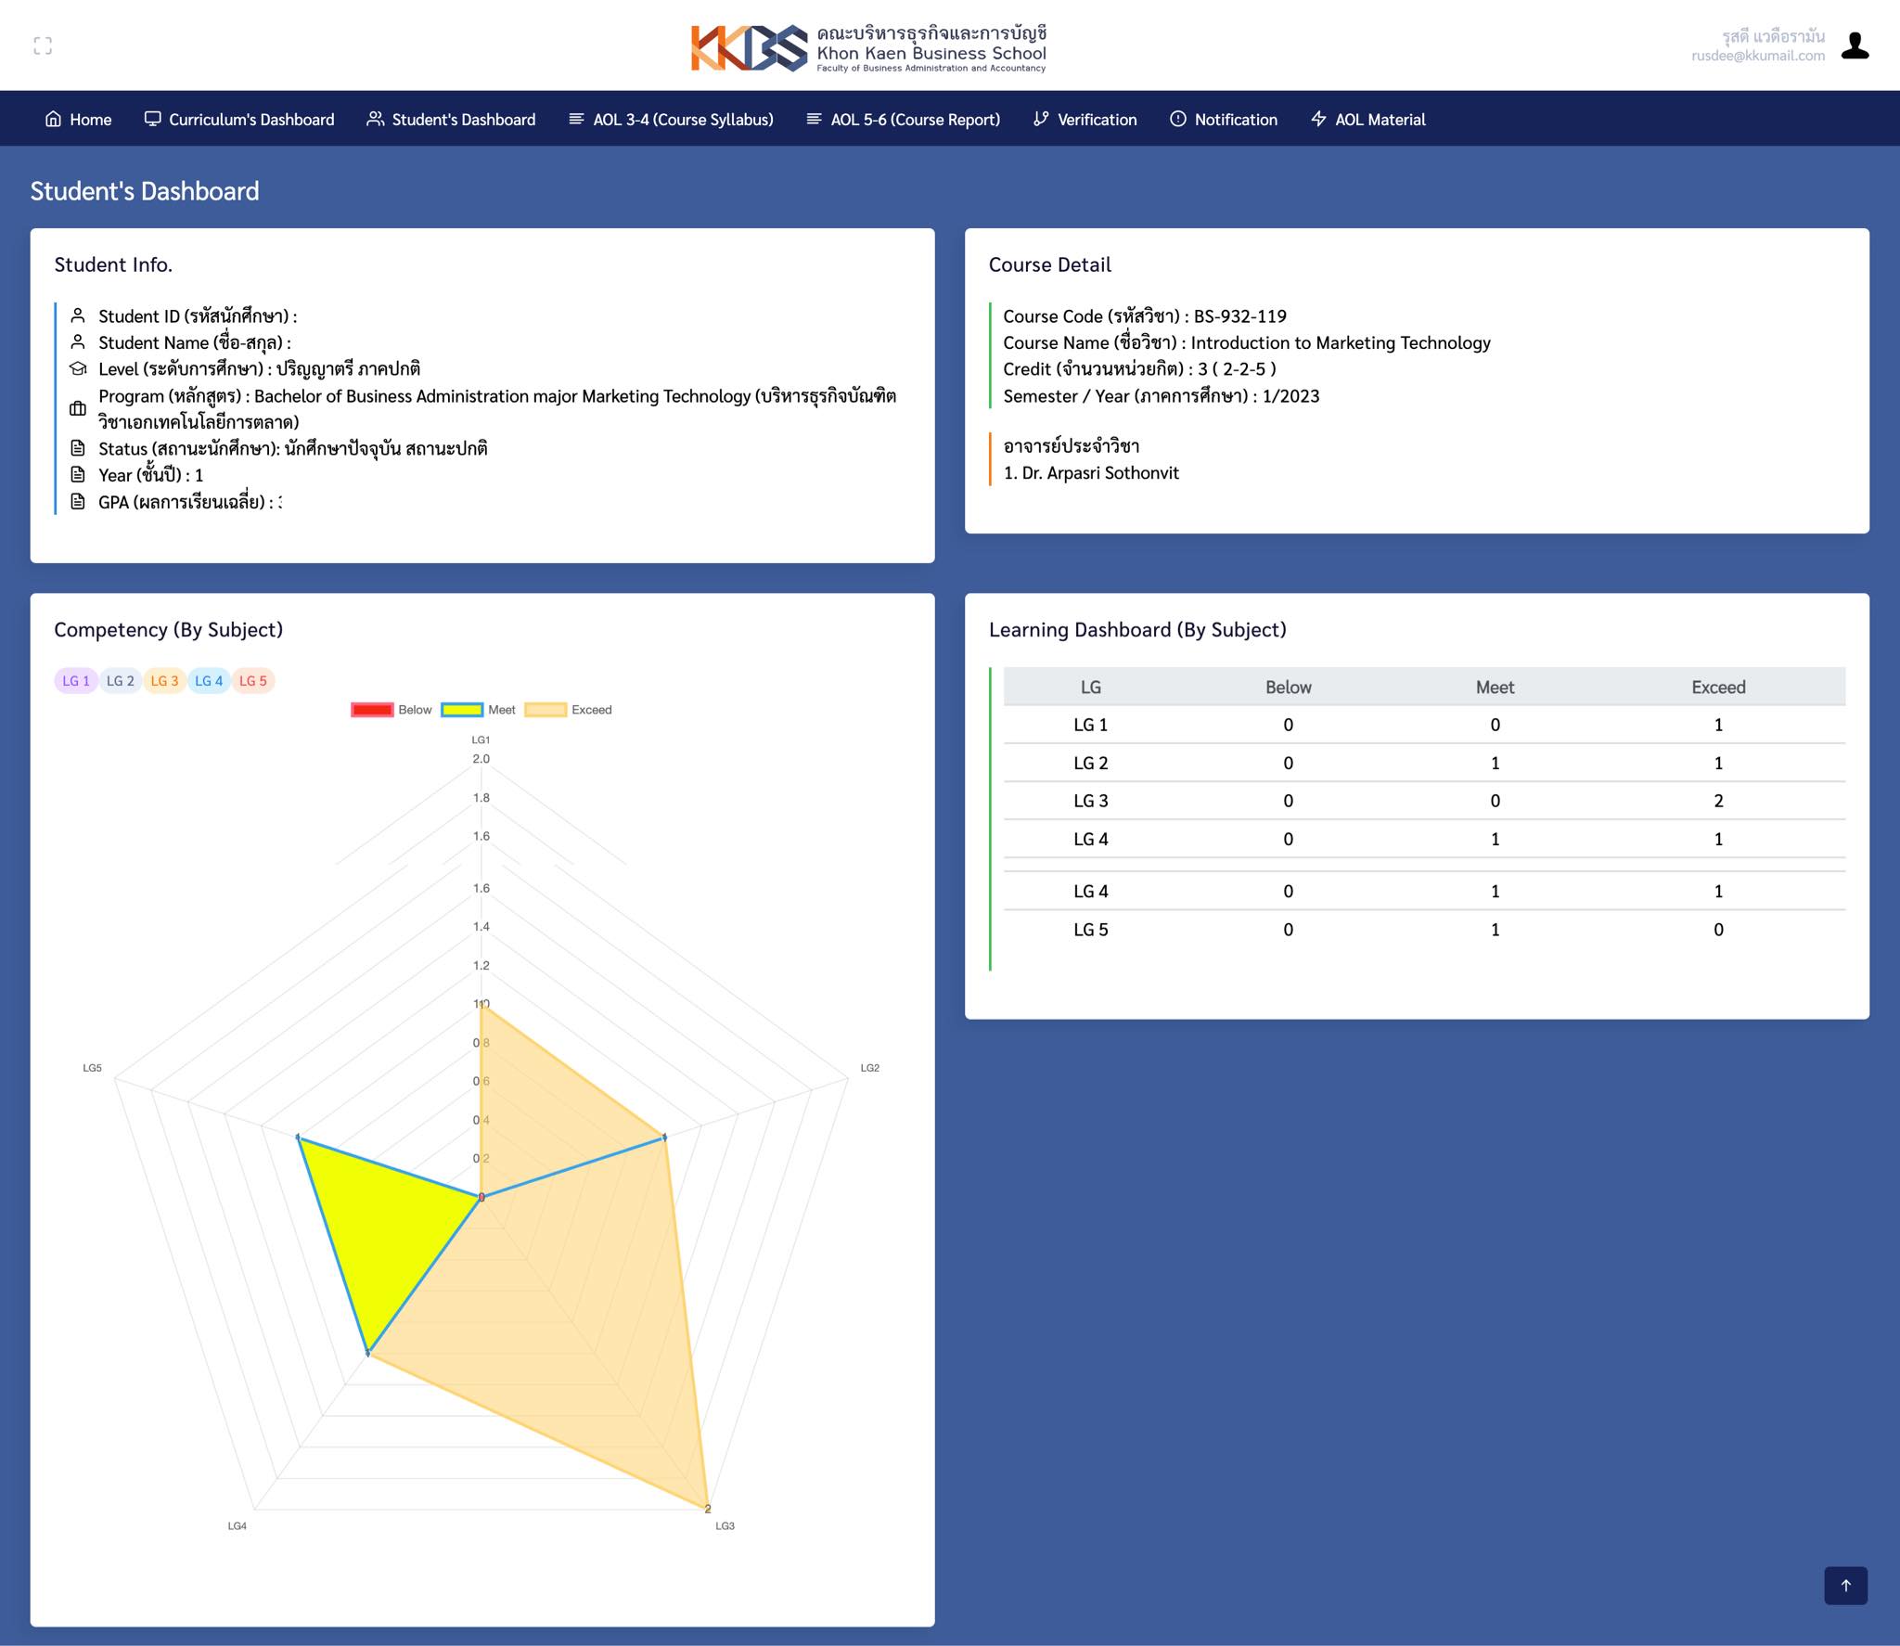This screenshot has height=1646, width=1900.
Task: Click the GPA document icon
Action: 78,501
